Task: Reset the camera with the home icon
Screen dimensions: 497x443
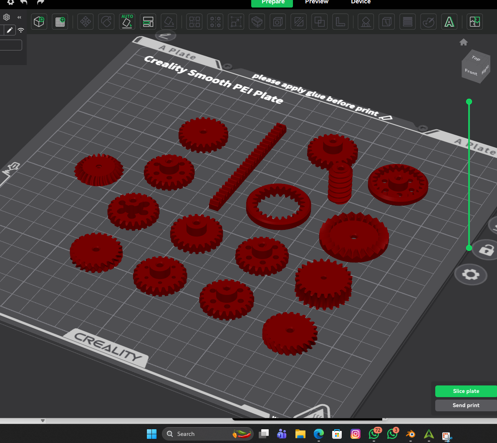Action: coord(463,42)
